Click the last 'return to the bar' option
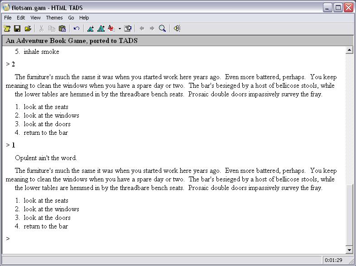This screenshot has height=266, width=356. click(x=46, y=226)
